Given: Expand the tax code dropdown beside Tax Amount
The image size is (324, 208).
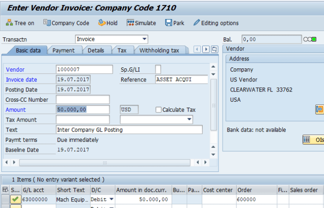Looking at the screenshot, I should (189, 120).
